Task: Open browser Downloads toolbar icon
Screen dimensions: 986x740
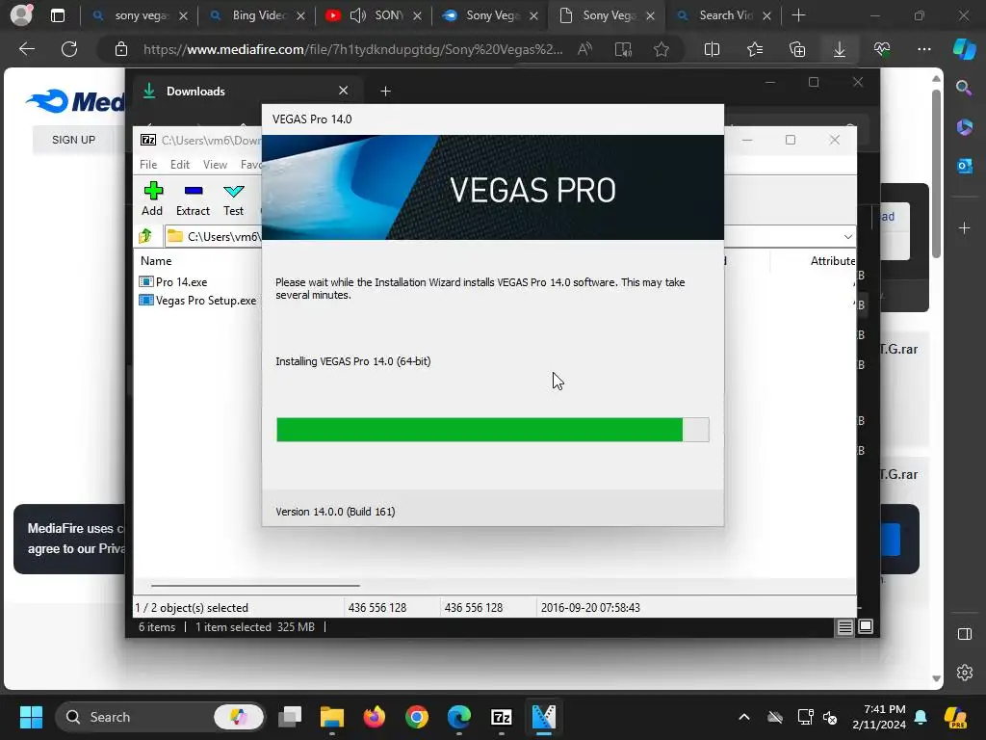Action: tap(840, 49)
